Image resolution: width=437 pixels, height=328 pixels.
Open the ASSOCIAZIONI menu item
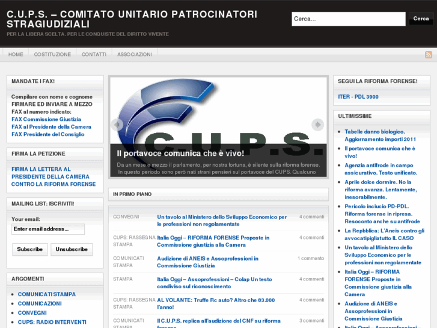[x=134, y=54]
